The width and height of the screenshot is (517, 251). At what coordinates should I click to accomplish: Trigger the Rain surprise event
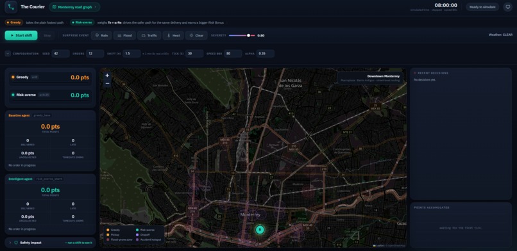[101, 35]
